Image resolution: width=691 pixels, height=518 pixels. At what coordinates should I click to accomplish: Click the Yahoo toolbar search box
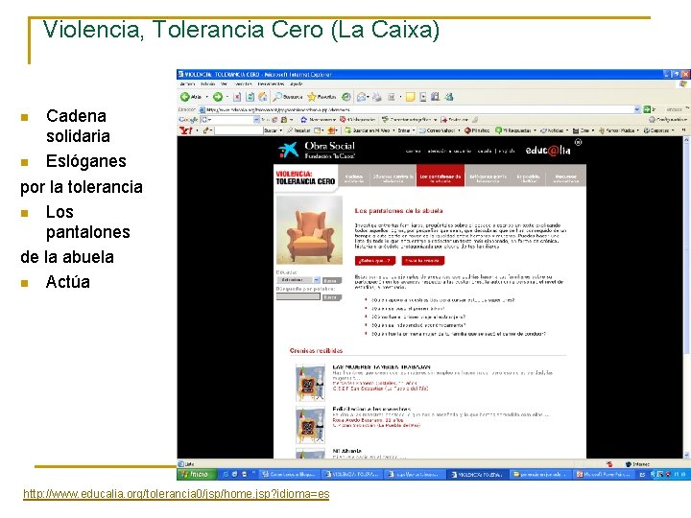[x=239, y=130]
